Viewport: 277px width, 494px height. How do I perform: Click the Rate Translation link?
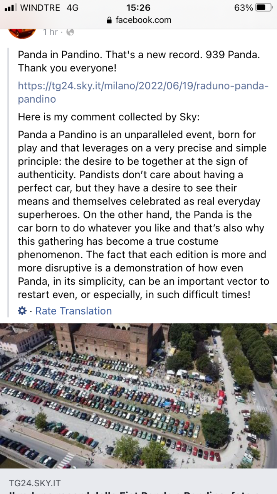[74, 311]
